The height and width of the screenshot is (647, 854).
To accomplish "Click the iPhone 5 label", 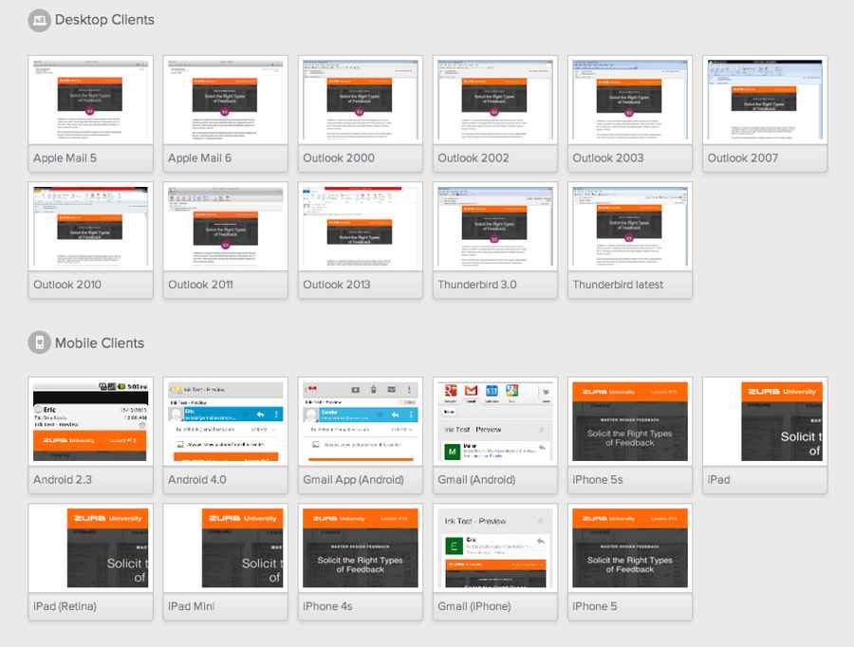I will [595, 606].
